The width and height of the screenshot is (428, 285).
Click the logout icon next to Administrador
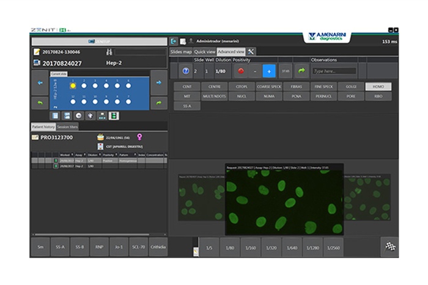174,41
